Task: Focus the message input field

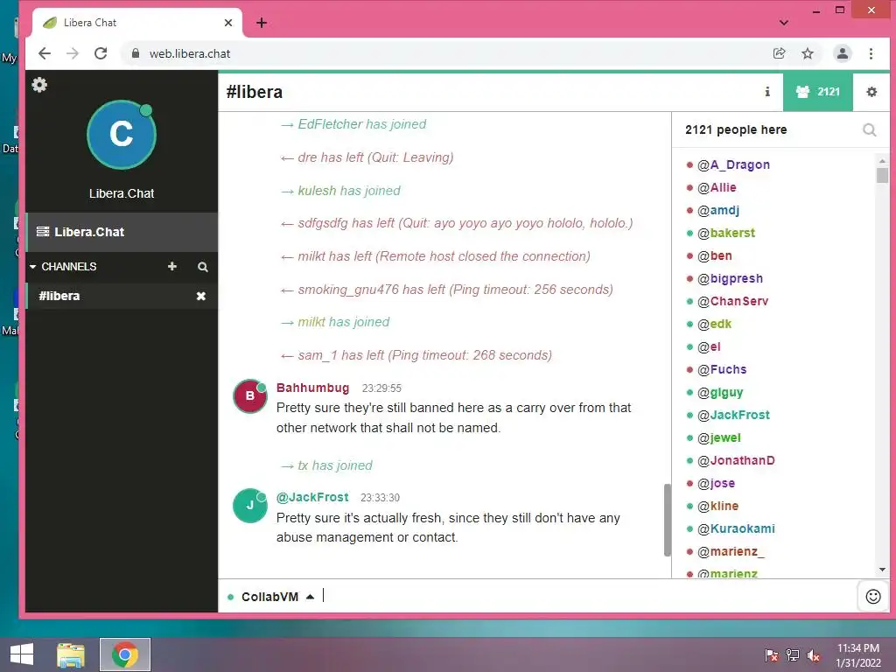Action: (x=589, y=597)
